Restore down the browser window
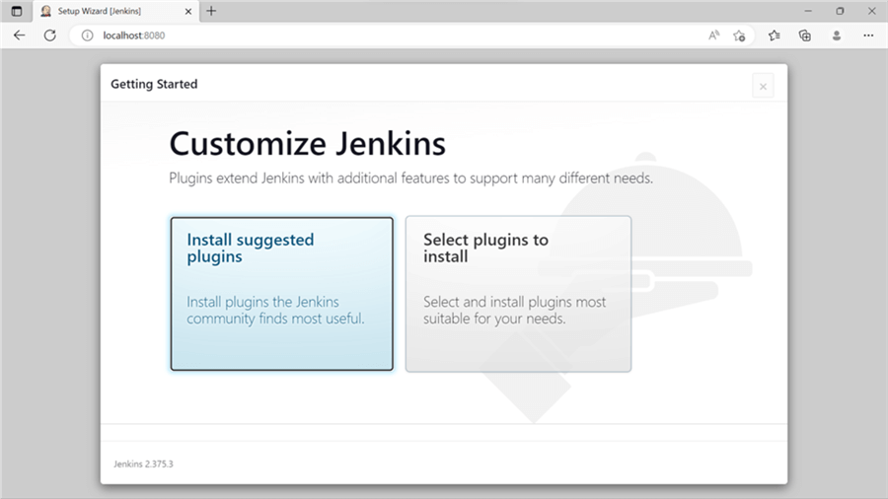 [840, 11]
